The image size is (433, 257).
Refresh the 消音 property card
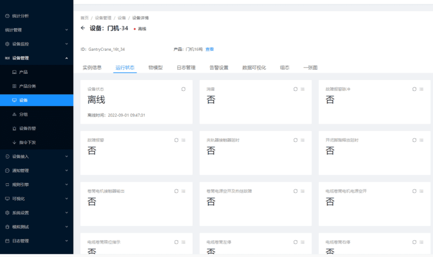(295, 89)
